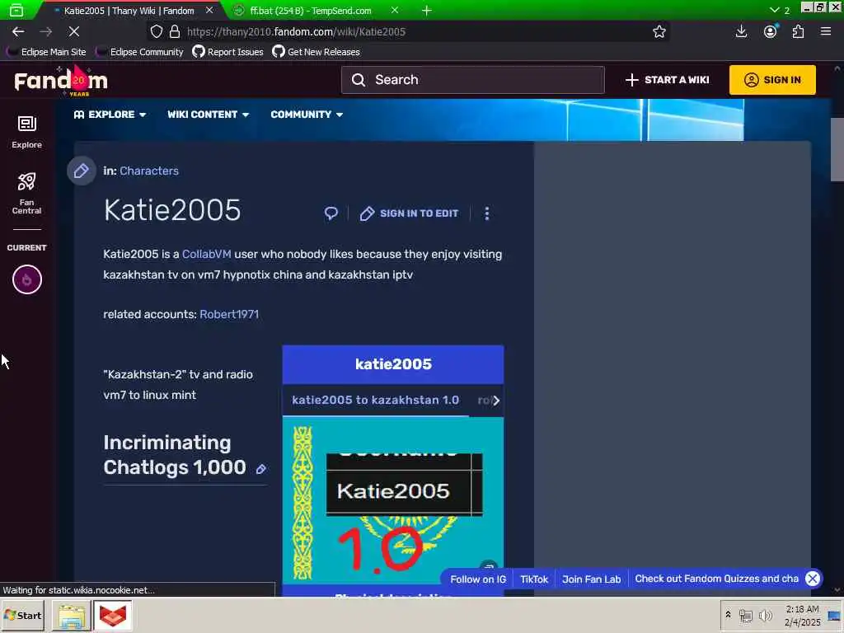Open the volume speaker tray icon
This screenshot has width=844, height=633.
pyautogui.click(x=765, y=615)
